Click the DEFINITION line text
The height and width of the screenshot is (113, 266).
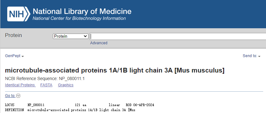[70, 110]
